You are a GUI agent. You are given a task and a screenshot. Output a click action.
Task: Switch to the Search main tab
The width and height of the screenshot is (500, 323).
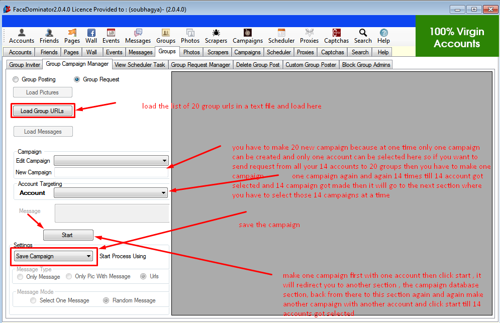point(360,52)
